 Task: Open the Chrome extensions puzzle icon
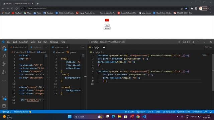tap(192, 8)
